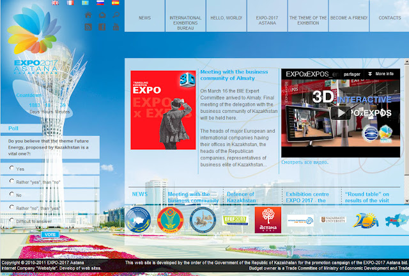Image resolution: width=409 pixels, height=276 pixels.
Task: Switch language using the Russian flag
Action: coord(100,3)
